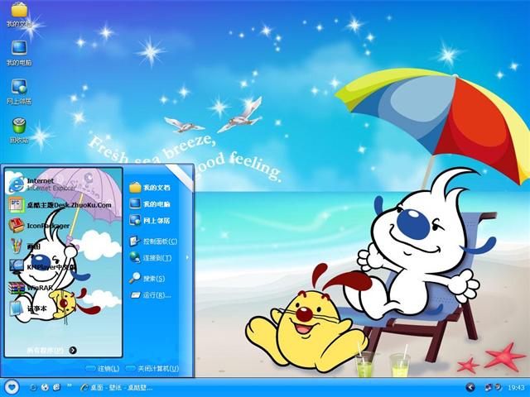Click 注销(L) log off button

(103, 368)
